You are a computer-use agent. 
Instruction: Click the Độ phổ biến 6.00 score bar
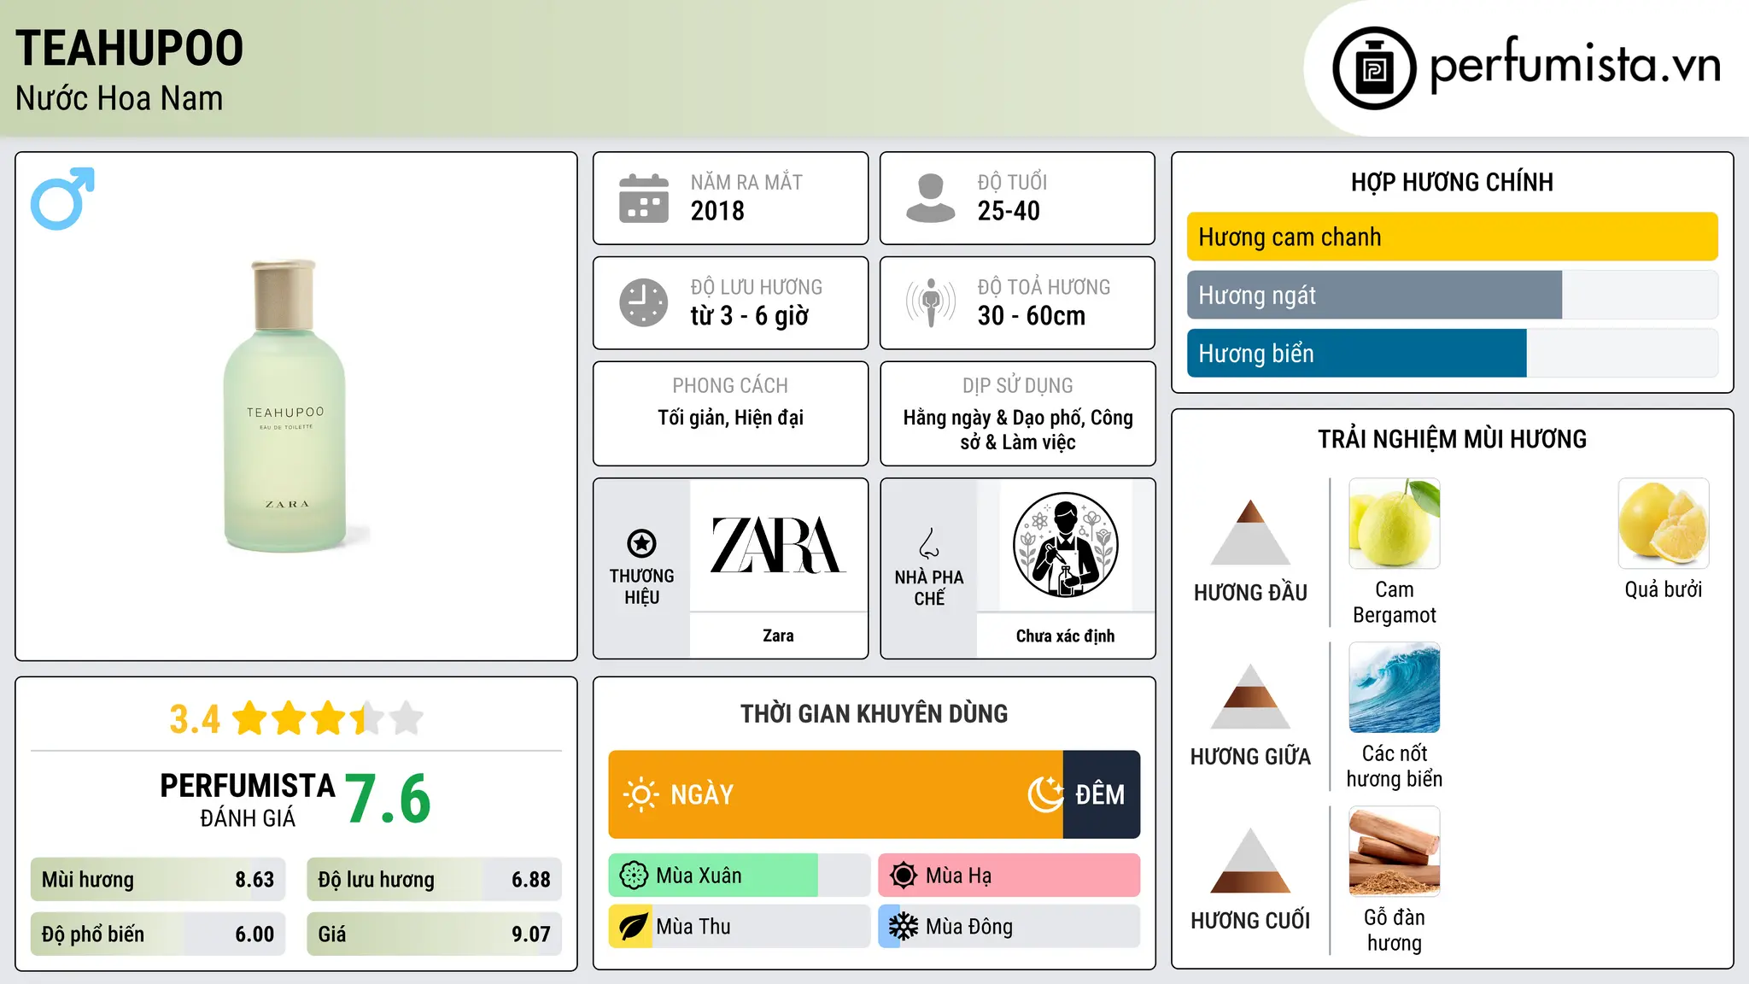(158, 934)
